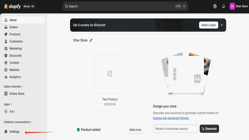Go to the Customers page
249x140 pixels.
(x=16, y=41)
